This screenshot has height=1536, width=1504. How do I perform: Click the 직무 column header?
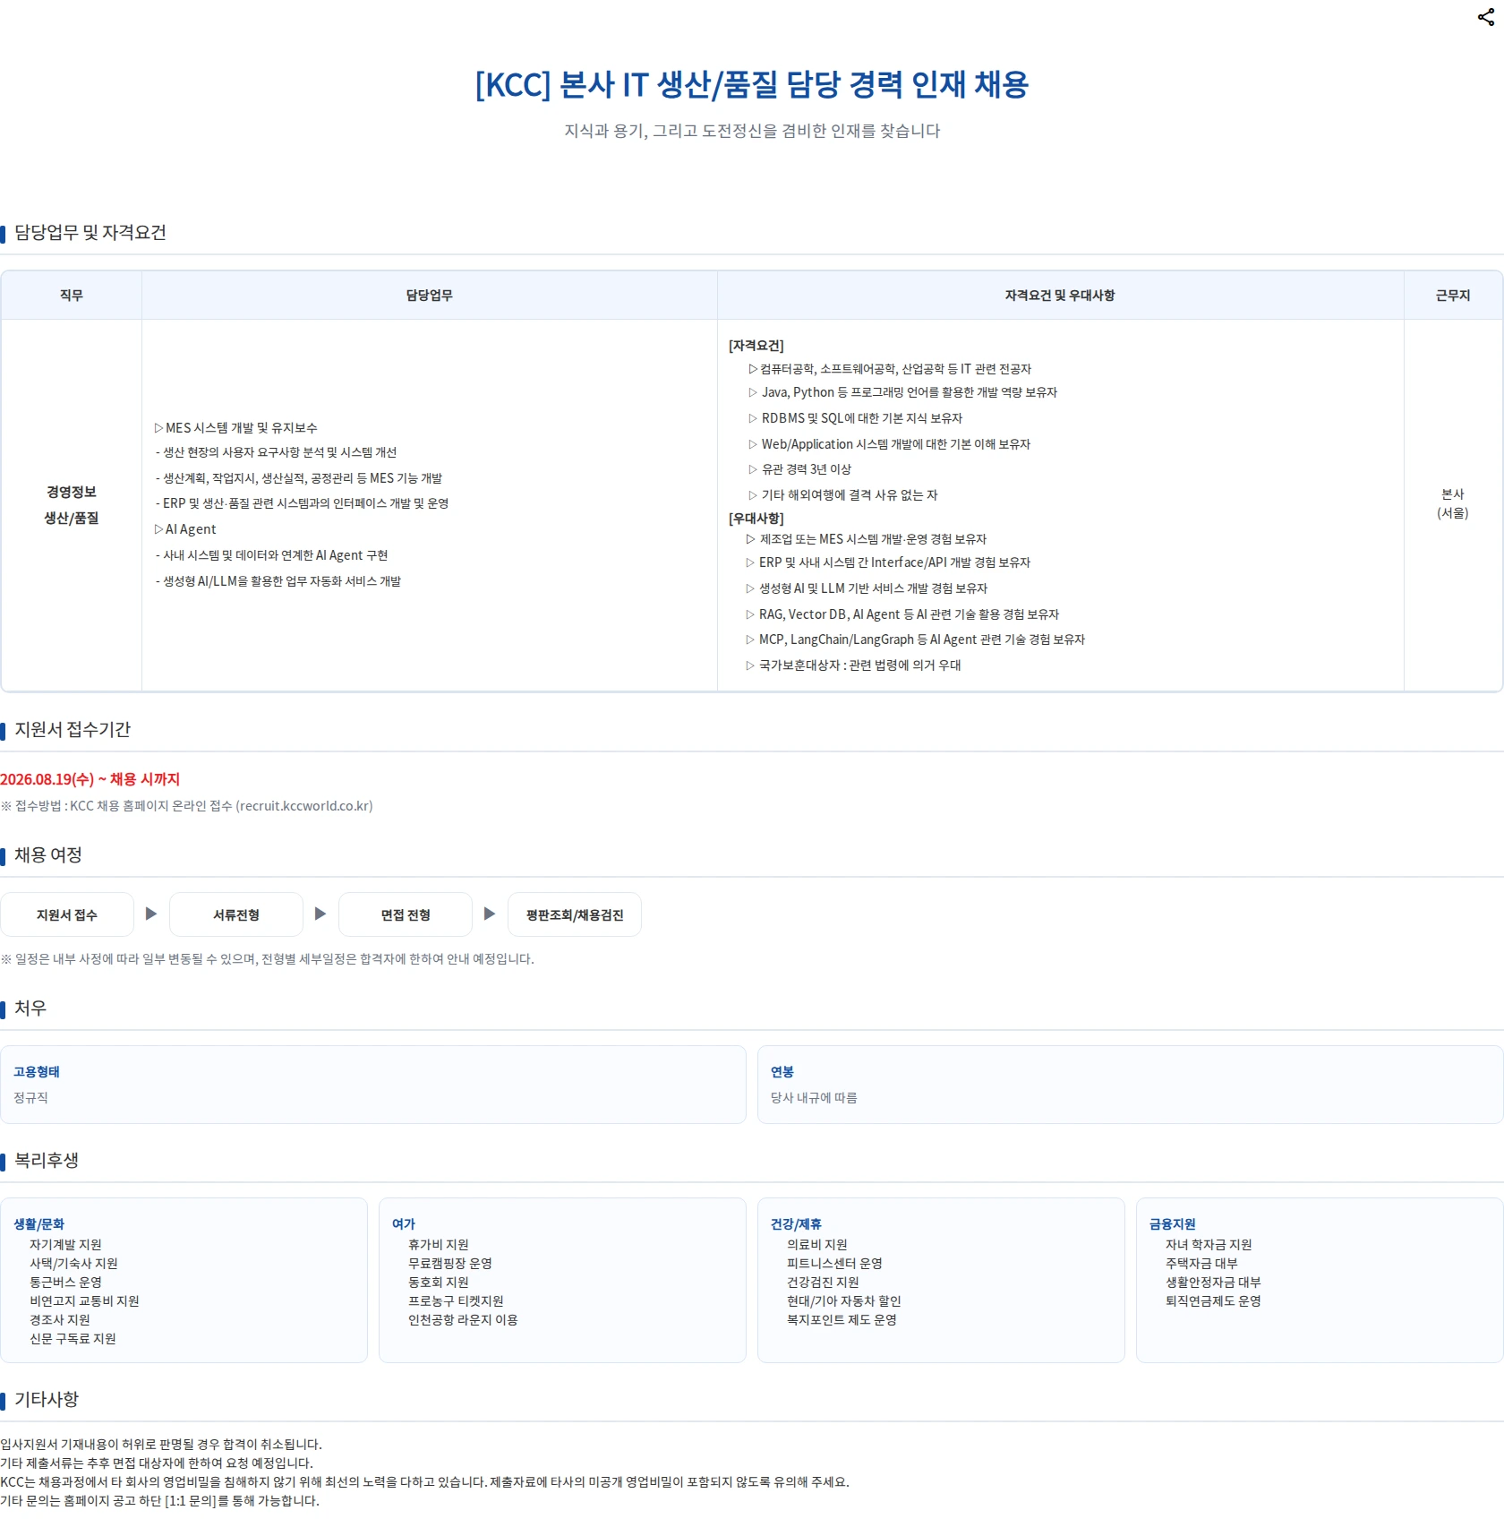point(72,295)
